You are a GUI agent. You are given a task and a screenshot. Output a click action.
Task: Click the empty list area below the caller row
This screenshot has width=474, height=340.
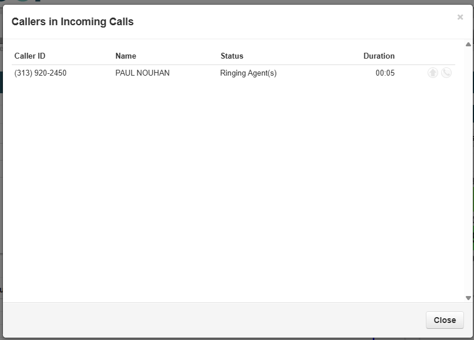(x=235, y=188)
